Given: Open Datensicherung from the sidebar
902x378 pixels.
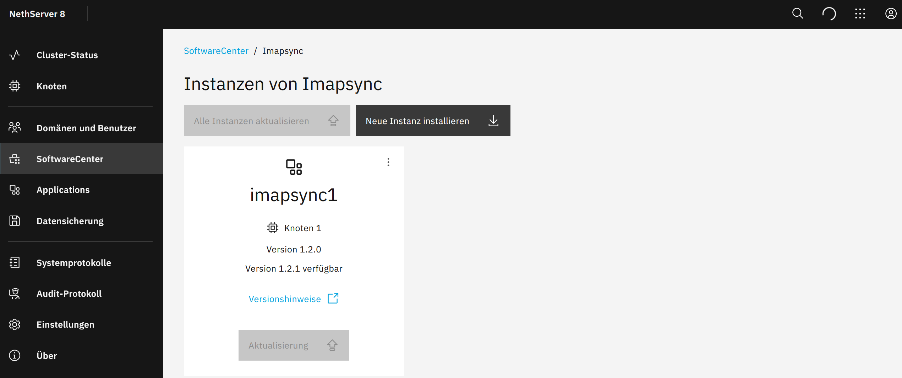Looking at the screenshot, I should [x=70, y=221].
